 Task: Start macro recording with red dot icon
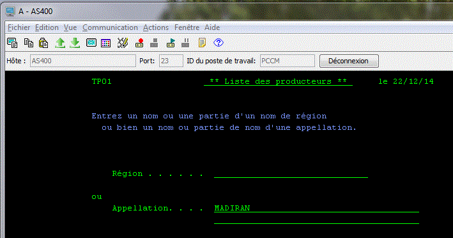click(x=139, y=43)
